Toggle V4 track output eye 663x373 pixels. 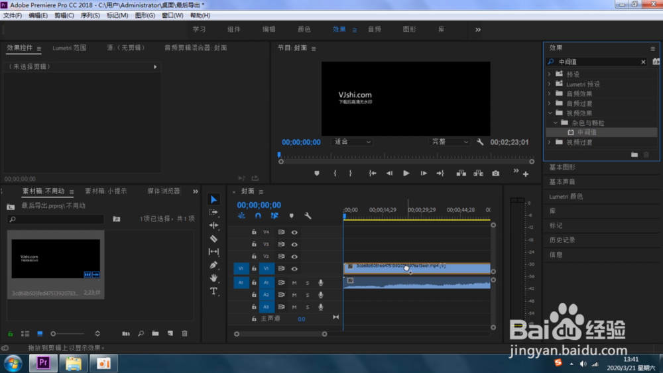(x=294, y=233)
